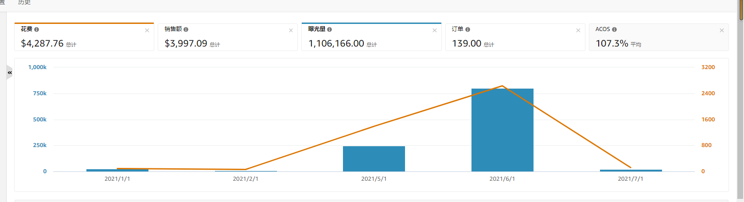Remove the 订单 metric card
744x202 pixels.
click(578, 31)
